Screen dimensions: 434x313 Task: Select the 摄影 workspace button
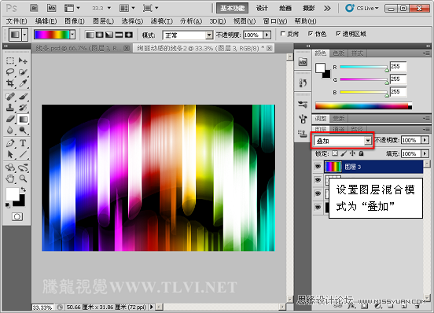308,9
